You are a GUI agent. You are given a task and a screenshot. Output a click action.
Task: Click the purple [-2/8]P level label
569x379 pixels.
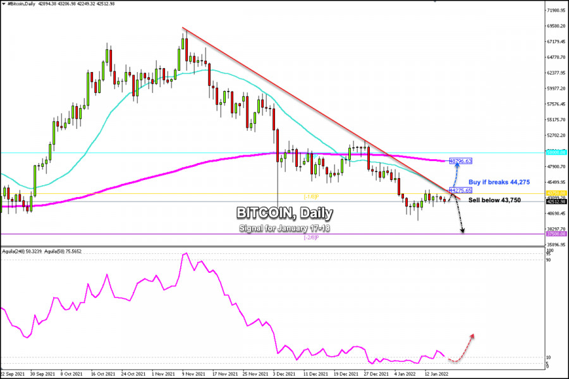click(x=311, y=238)
